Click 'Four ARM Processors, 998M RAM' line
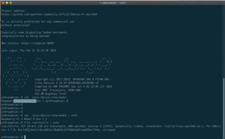 (58, 90)
